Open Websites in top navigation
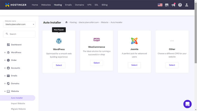 click(46, 5)
